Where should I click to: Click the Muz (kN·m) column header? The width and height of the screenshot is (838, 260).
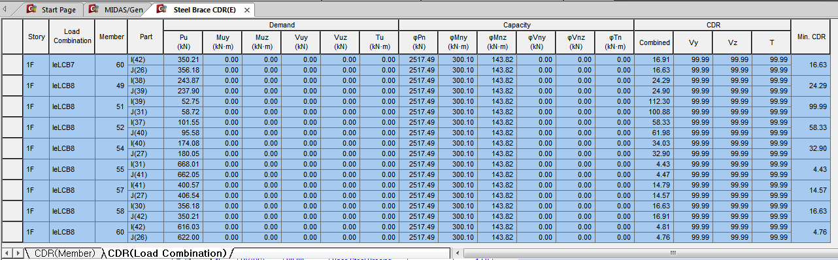pos(261,42)
